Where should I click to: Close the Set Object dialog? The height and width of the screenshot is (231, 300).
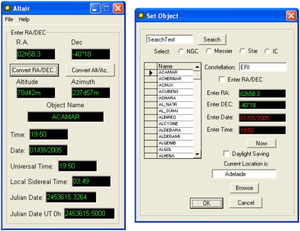coord(291,16)
